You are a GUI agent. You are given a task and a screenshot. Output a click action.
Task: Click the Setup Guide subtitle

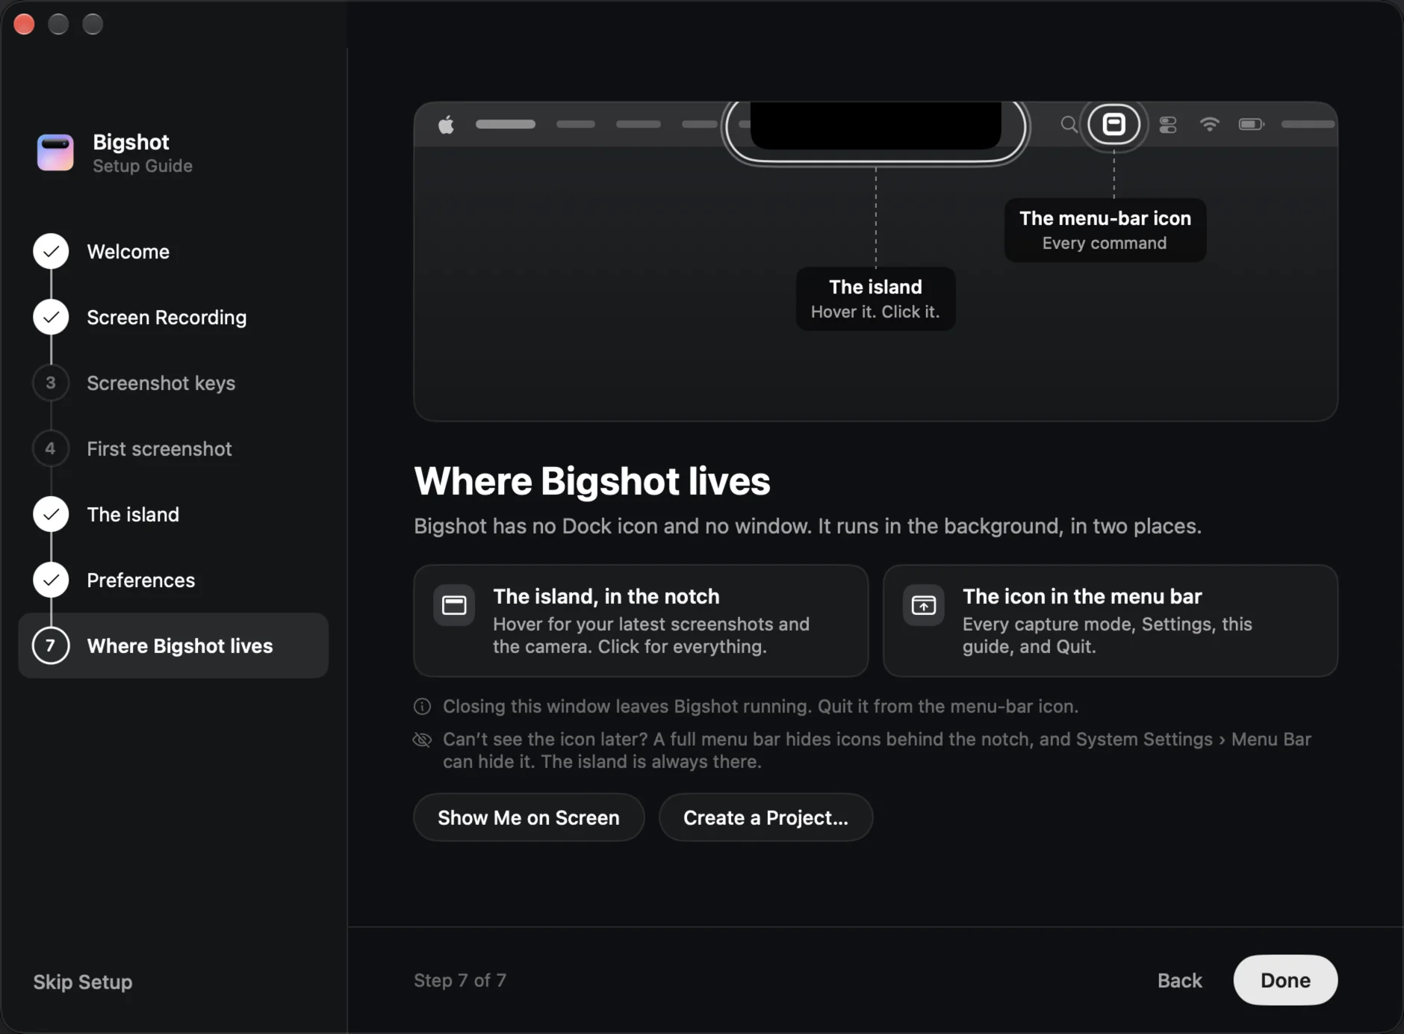143,167
